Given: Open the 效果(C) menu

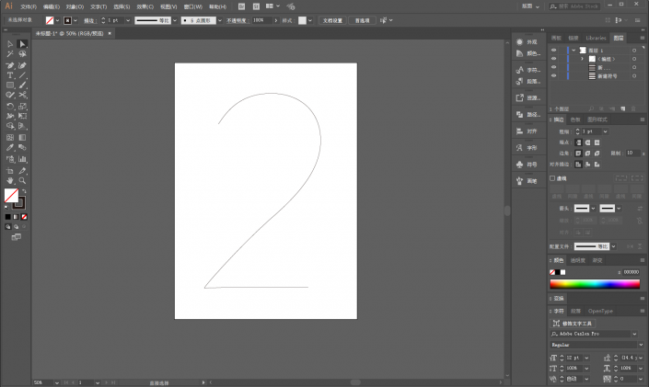Looking at the screenshot, I should click(145, 6).
